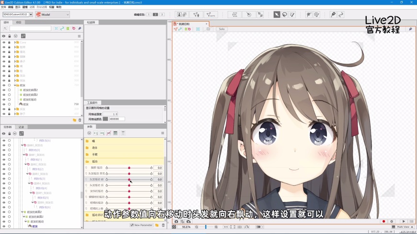This screenshot has width=417, height=234.
Task: Click the canvas zoom slider handle
Action: (206, 227)
